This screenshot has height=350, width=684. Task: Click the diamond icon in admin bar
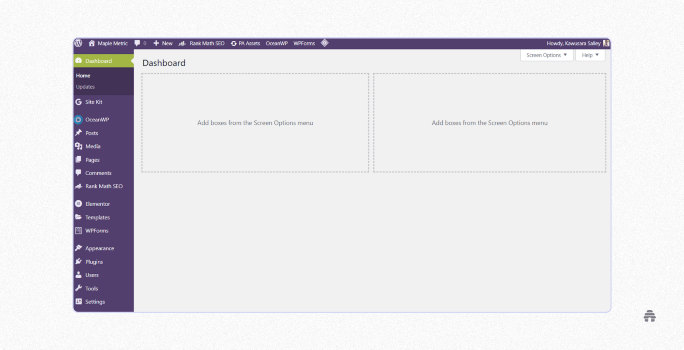325,43
